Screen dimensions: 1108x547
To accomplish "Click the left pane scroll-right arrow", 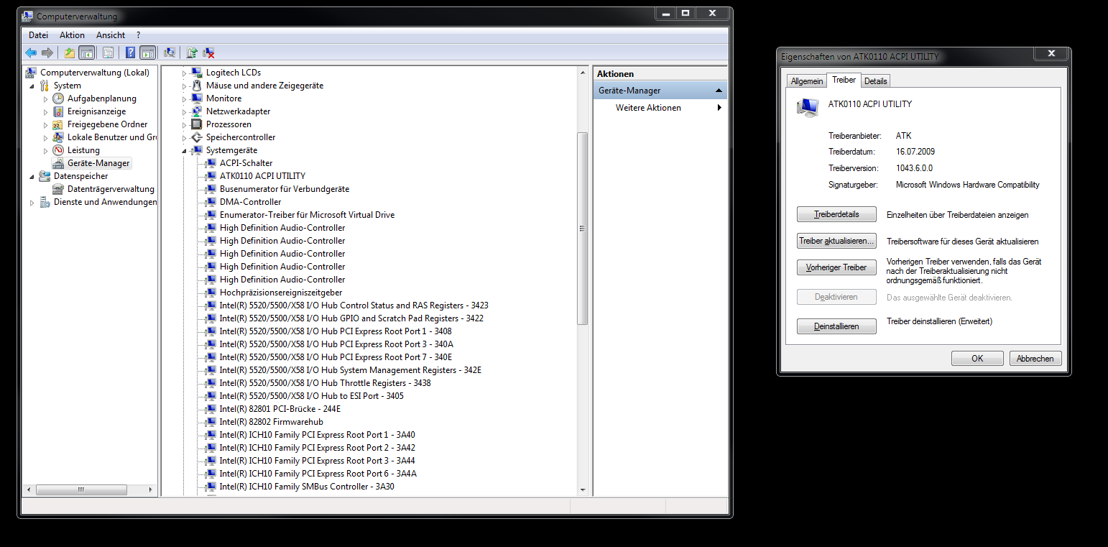I will 151,489.
